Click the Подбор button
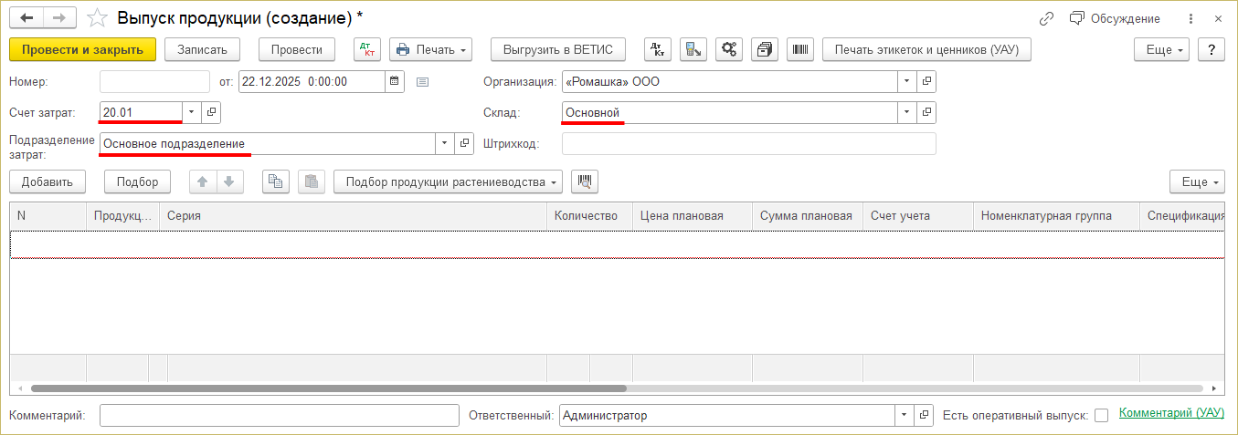Viewport: 1238px width, 435px height. click(x=138, y=181)
